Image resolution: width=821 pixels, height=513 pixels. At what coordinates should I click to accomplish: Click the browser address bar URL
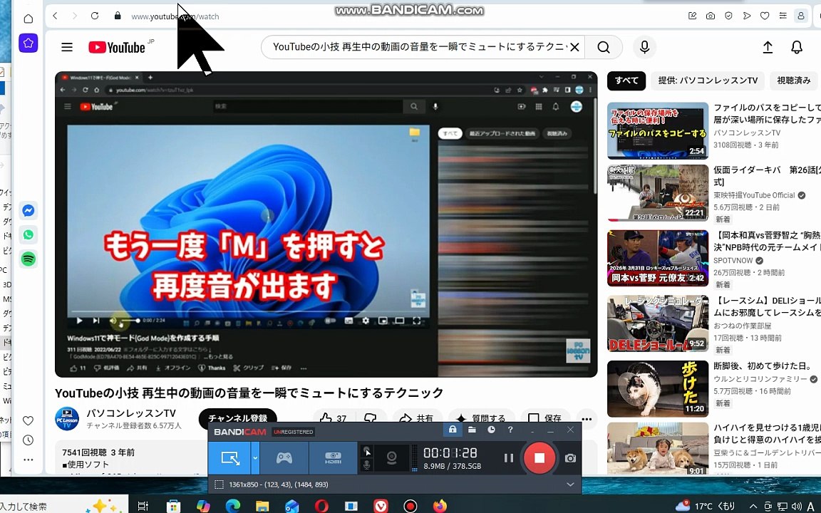pos(175,16)
